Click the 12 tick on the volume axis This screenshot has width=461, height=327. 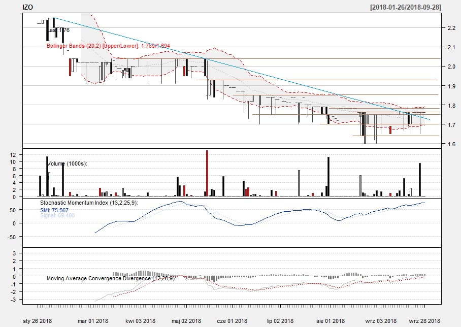click(x=13, y=155)
